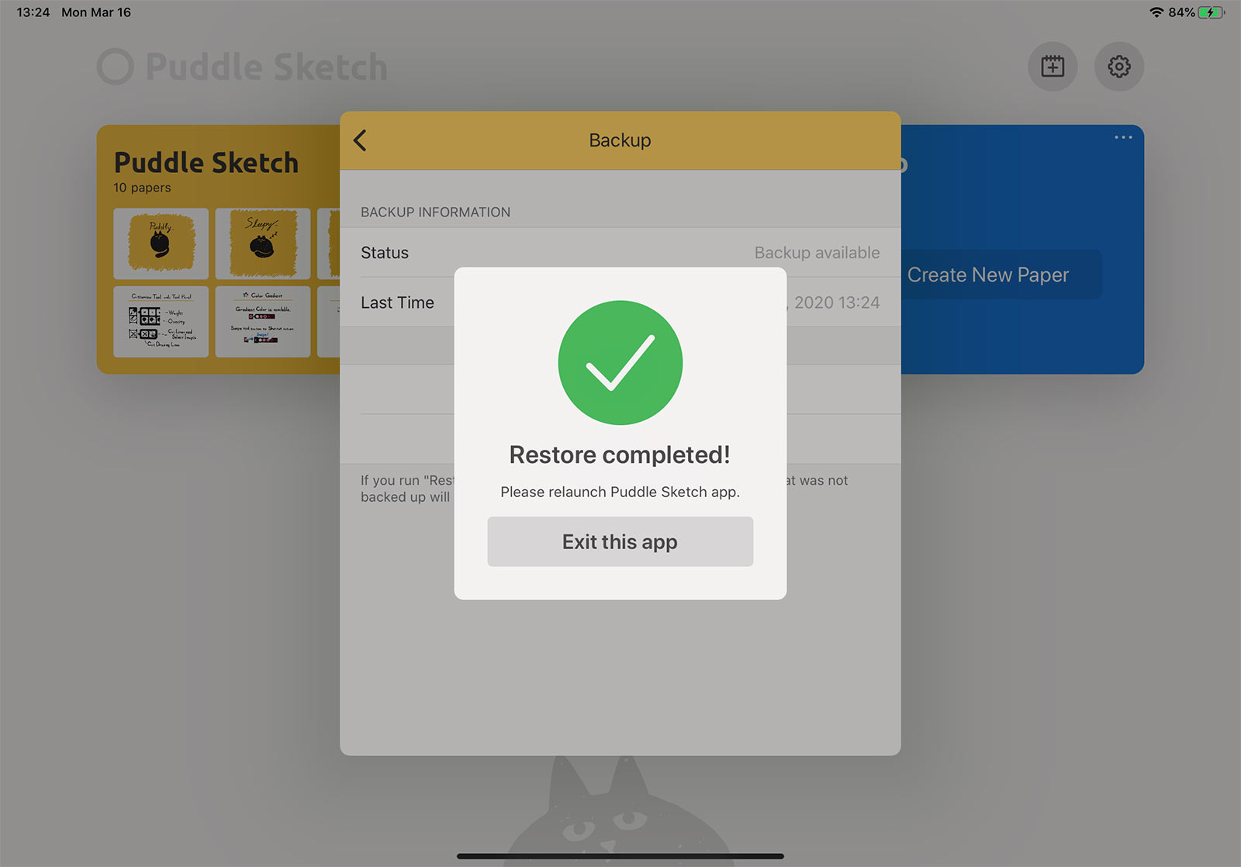Click the Puddle Sketch circle logo icon
This screenshot has width=1241, height=867.
click(116, 67)
